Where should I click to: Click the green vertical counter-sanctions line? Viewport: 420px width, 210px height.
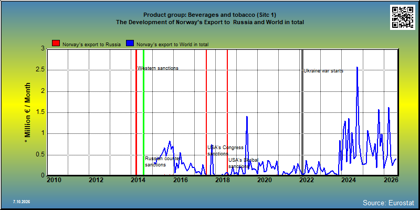click(x=143, y=112)
